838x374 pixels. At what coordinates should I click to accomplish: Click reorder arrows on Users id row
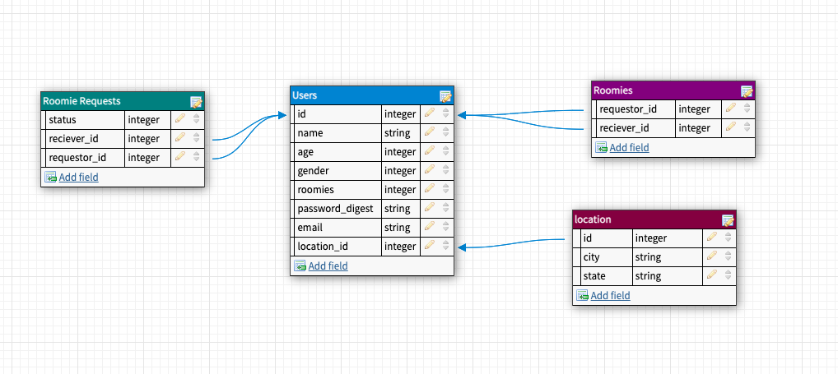(445, 113)
